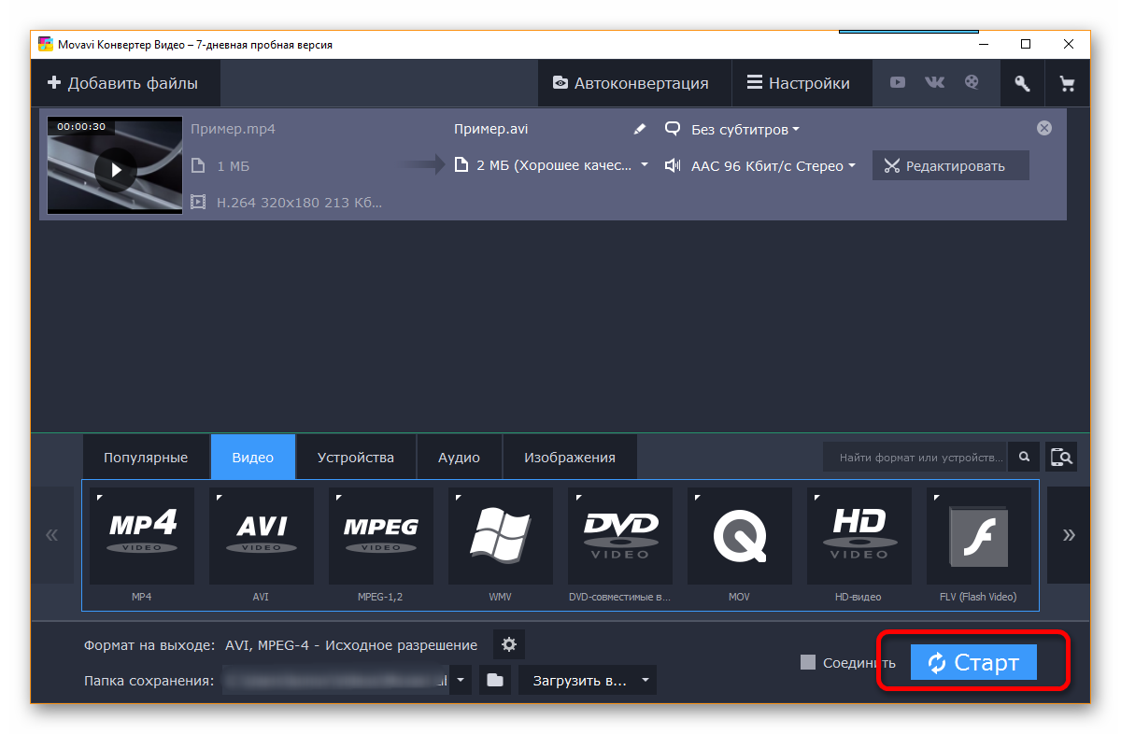1121x734 pixels.
Task: Click the subtitles speech bubble icon
Action: 672,129
